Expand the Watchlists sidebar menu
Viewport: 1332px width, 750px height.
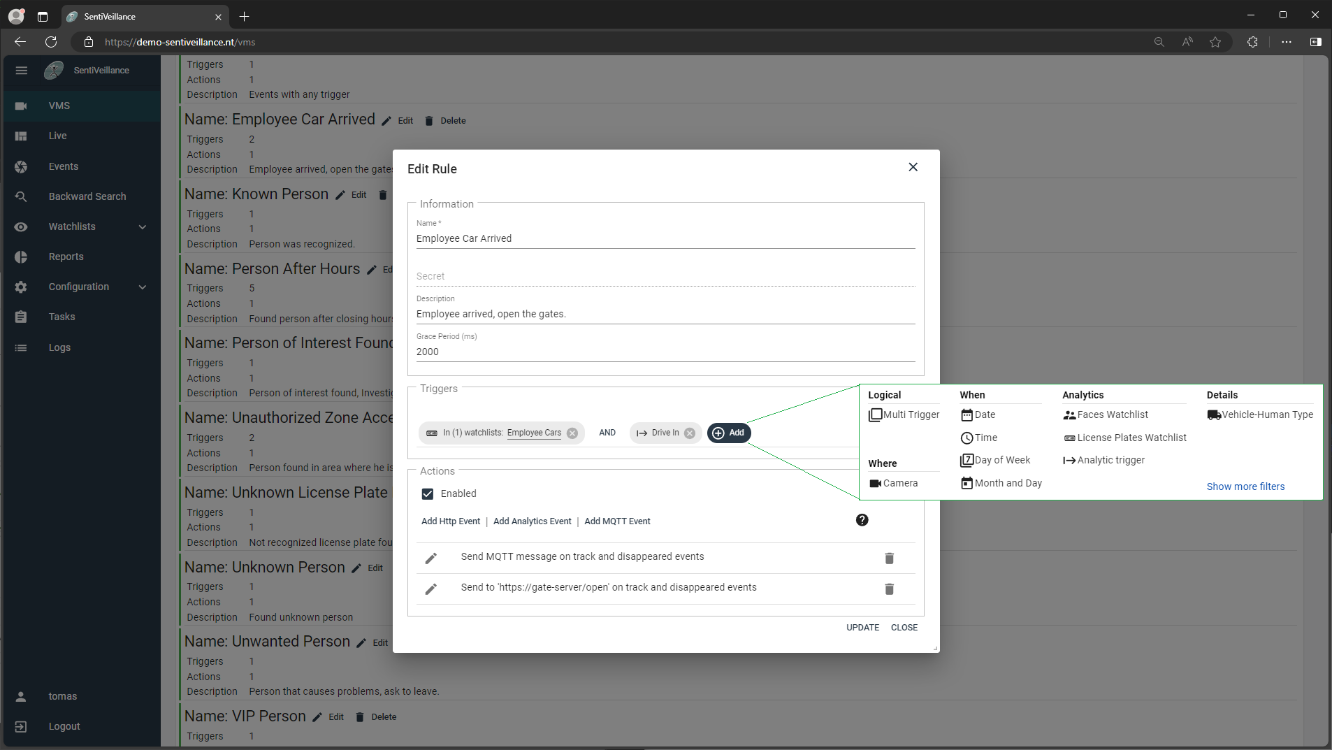(82, 226)
